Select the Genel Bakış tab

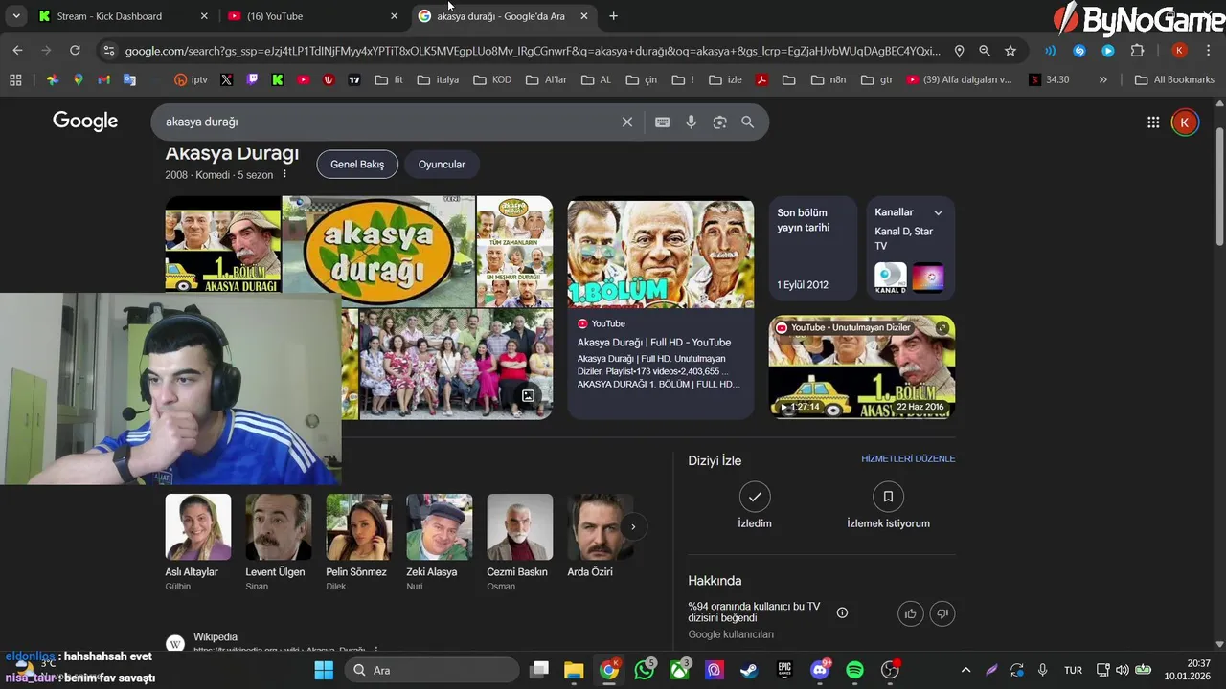[357, 165]
